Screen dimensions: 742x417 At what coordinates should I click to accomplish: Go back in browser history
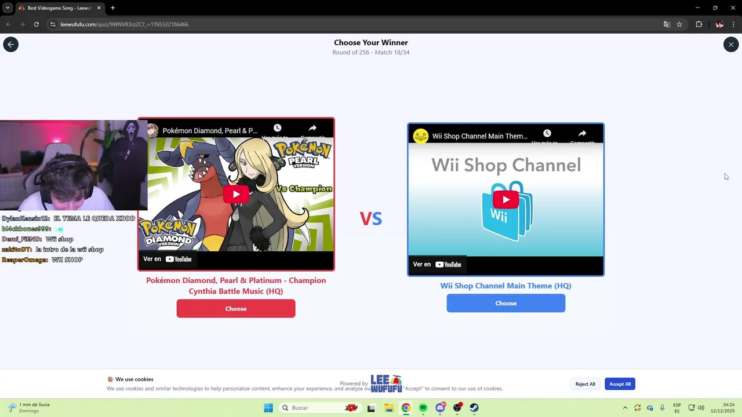point(8,24)
